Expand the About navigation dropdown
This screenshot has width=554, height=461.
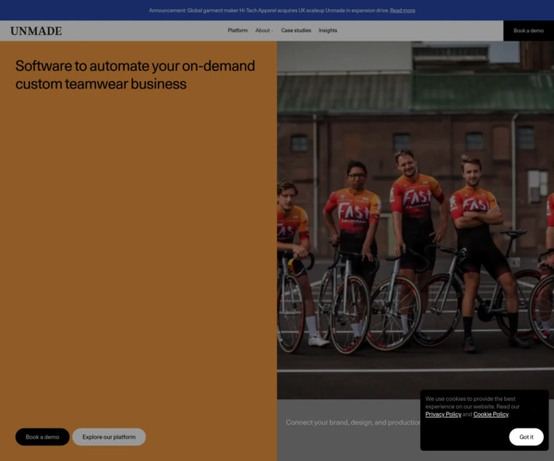pyautogui.click(x=263, y=30)
